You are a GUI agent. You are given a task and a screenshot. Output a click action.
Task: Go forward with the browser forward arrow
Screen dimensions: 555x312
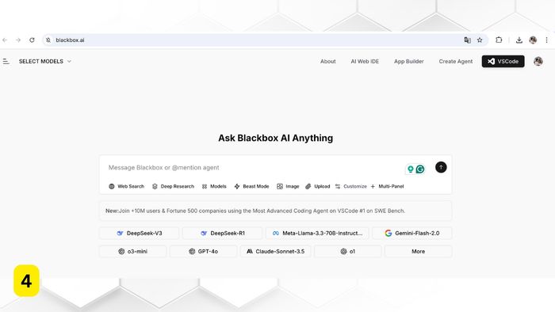point(18,40)
